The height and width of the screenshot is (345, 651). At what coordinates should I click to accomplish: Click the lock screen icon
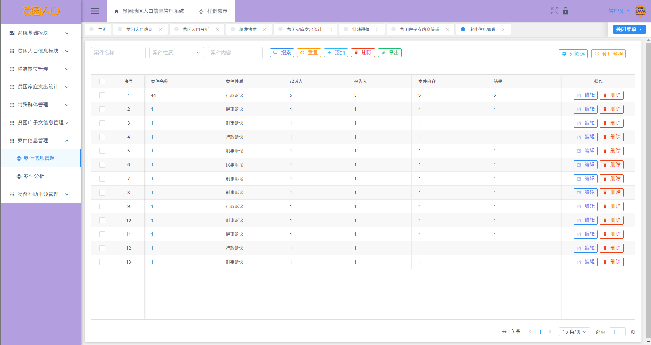point(566,11)
